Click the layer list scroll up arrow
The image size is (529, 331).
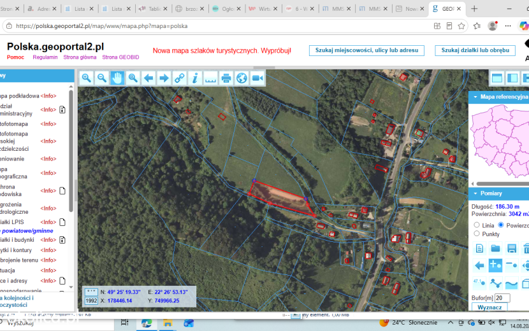(71, 87)
